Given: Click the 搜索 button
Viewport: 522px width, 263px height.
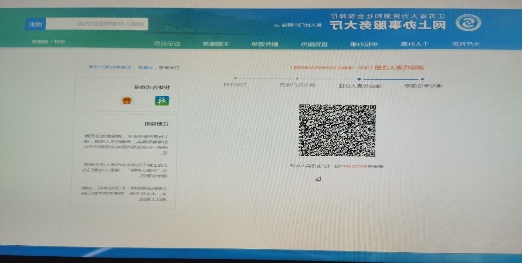Looking at the screenshot, I should coord(36,24).
